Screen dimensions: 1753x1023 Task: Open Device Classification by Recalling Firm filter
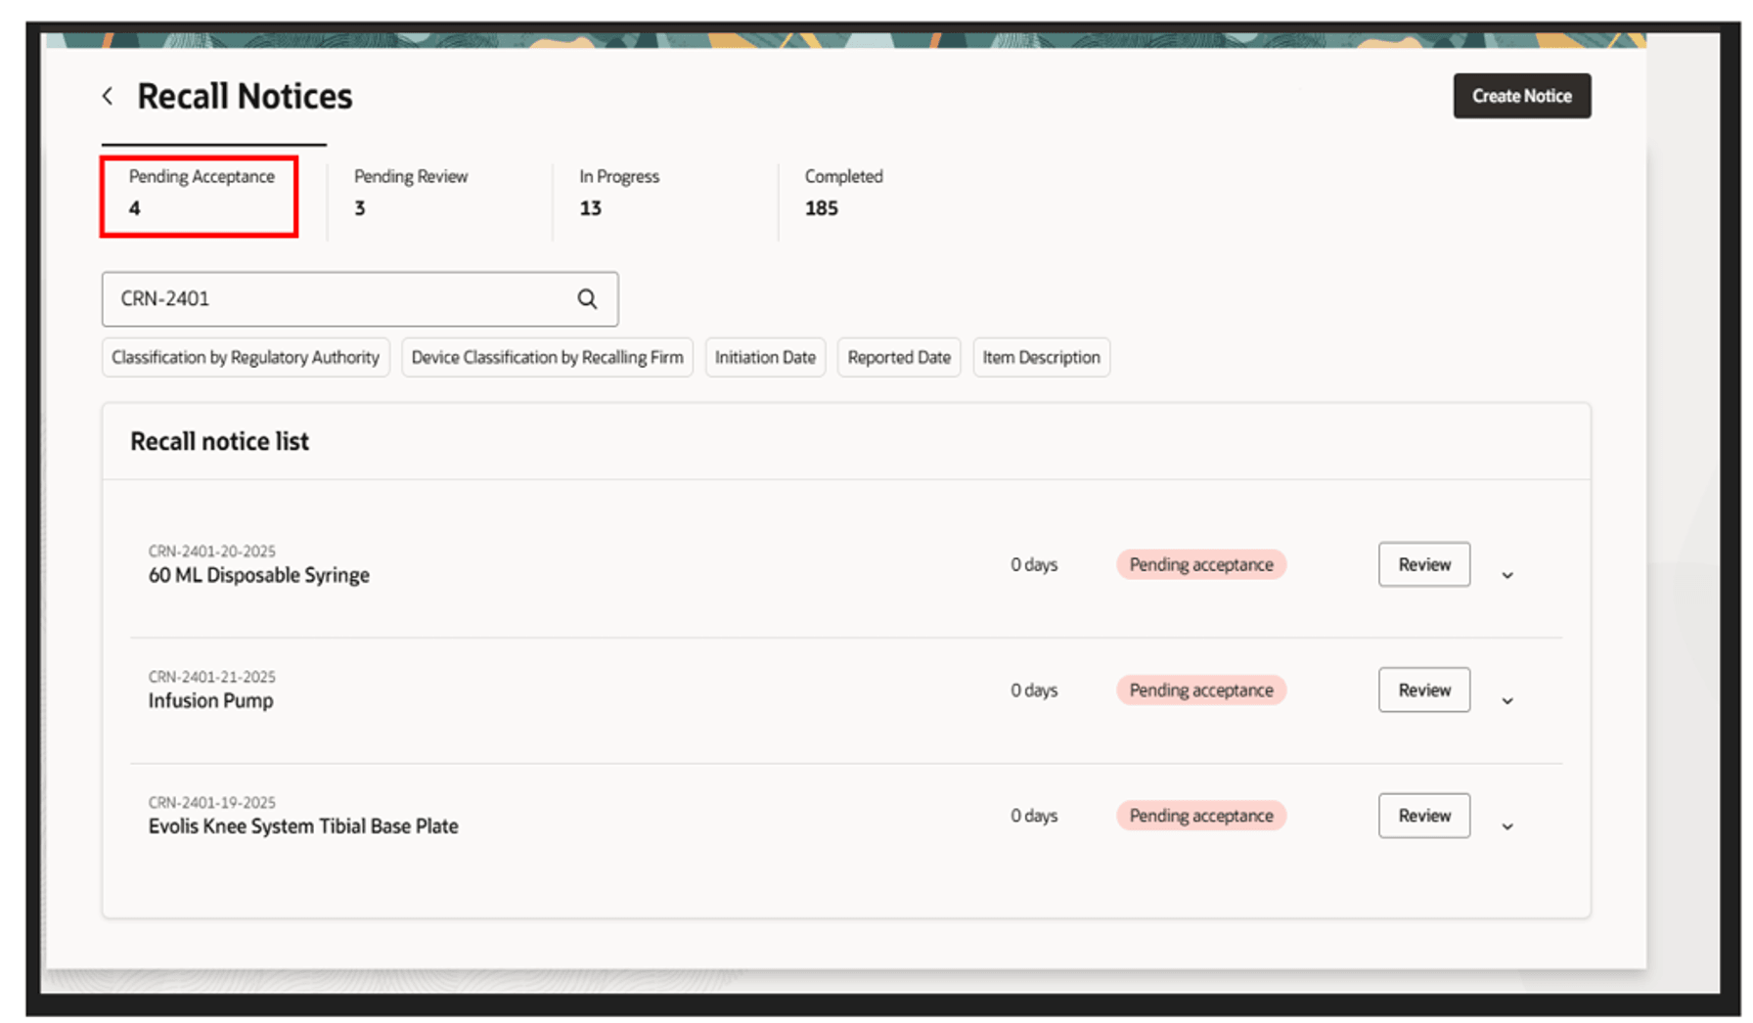click(x=547, y=357)
